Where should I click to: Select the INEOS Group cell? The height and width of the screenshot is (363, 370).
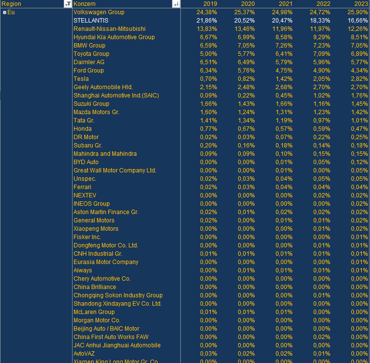point(92,204)
